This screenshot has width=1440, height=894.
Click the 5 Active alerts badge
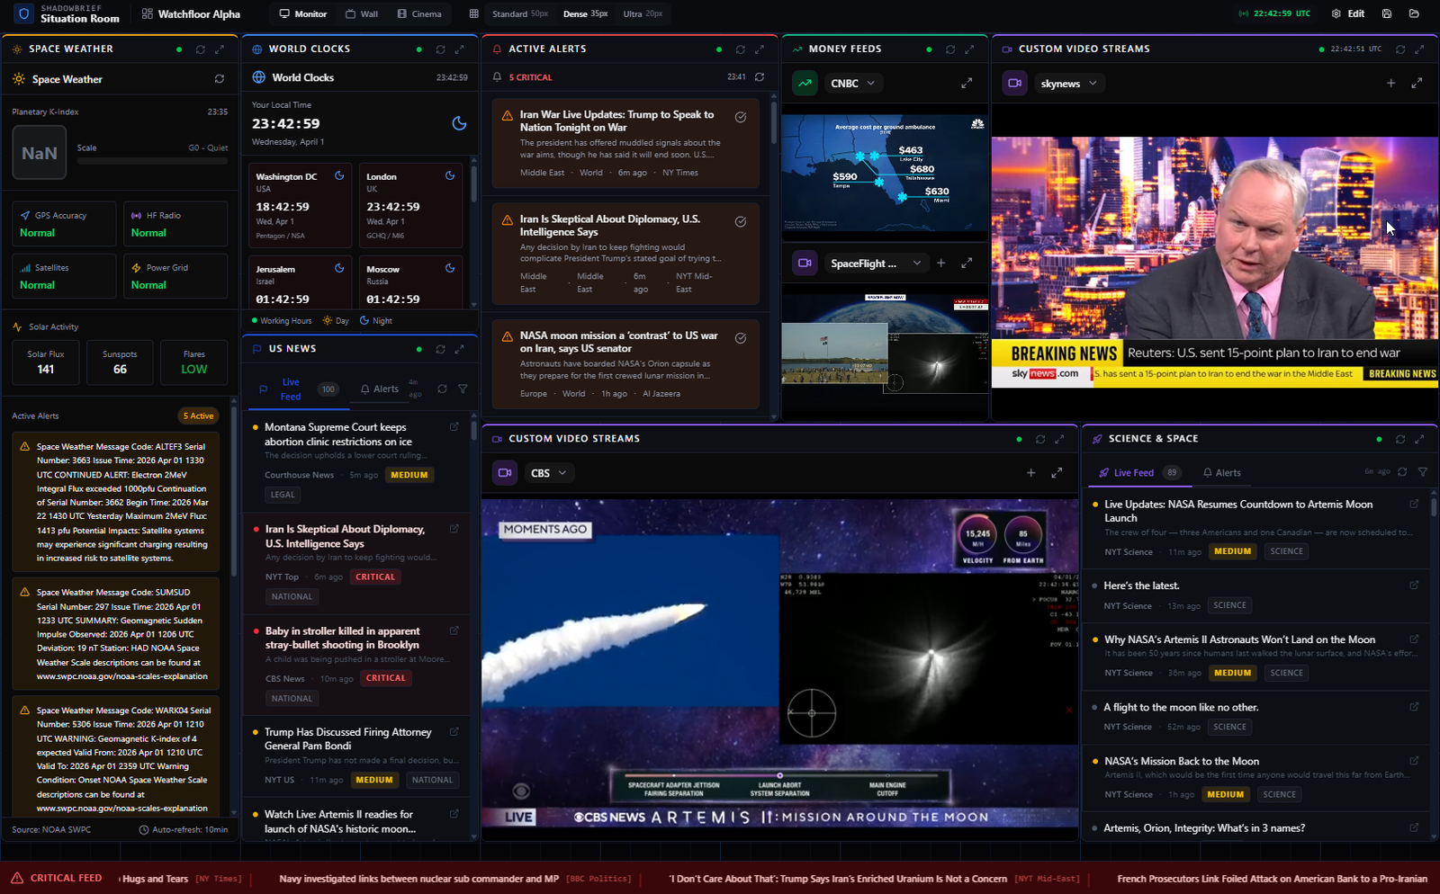tap(198, 416)
